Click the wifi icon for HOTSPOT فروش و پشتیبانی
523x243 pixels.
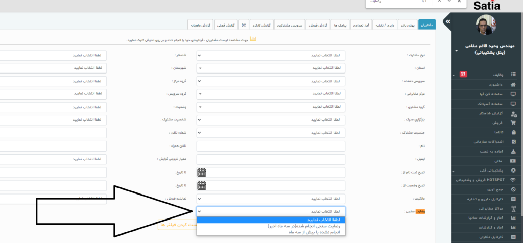point(513,180)
